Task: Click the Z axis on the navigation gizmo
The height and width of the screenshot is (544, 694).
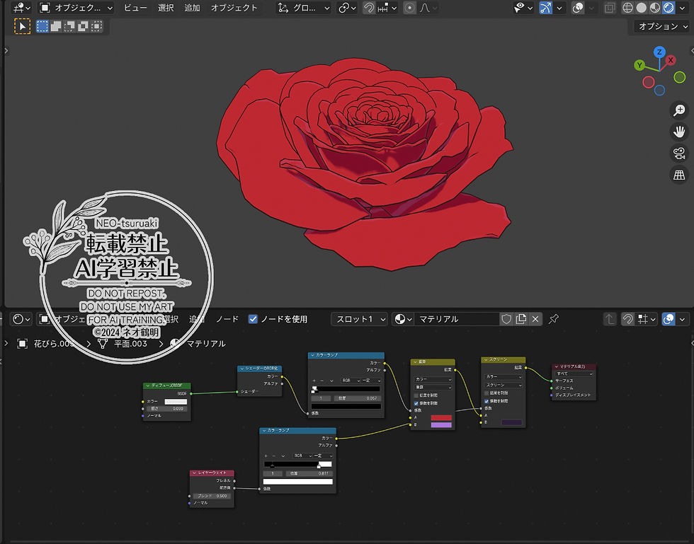Action: click(659, 52)
